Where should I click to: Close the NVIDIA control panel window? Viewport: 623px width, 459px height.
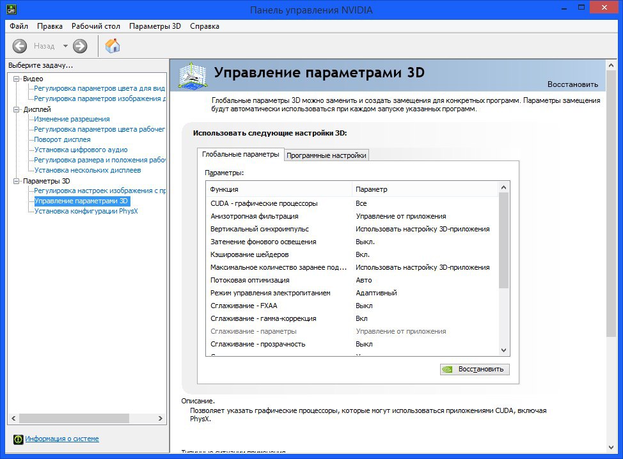click(604, 8)
